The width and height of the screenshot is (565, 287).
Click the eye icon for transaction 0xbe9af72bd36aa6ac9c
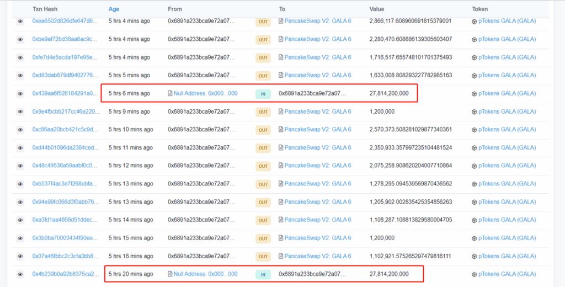click(20, 40)
